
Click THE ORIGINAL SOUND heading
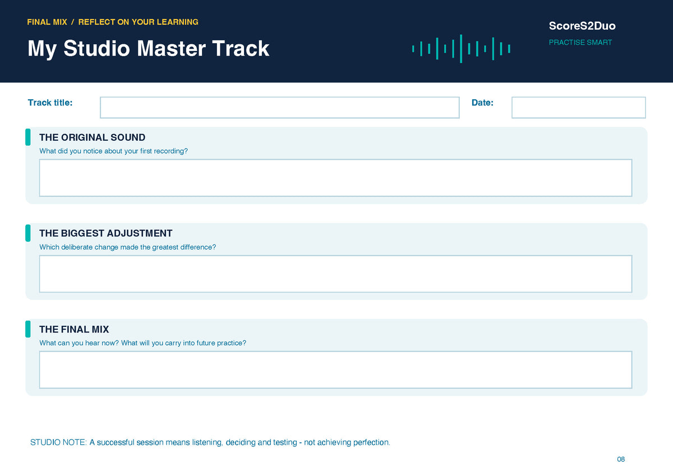(92, 137)
